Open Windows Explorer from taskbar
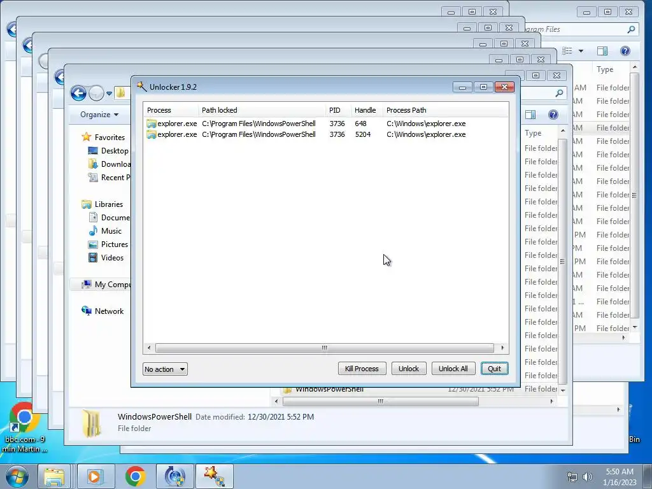 55,476
